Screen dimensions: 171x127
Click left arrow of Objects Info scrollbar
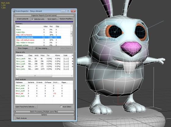[x=16, y=76]
